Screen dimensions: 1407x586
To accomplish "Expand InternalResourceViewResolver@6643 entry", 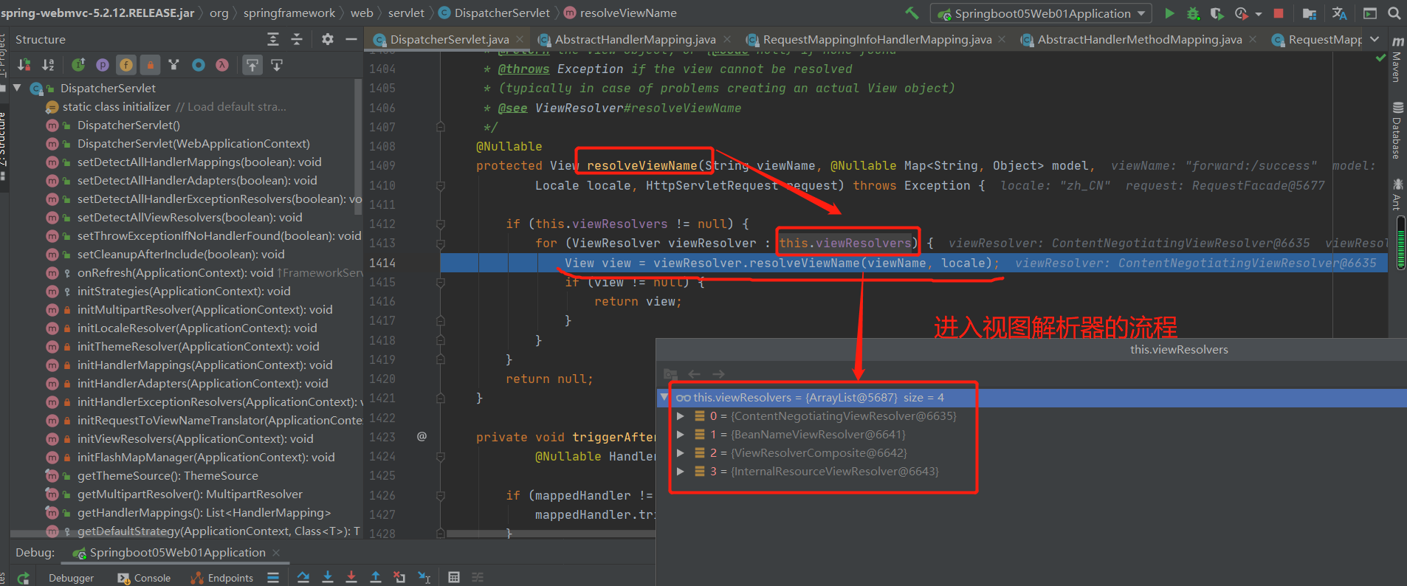I will click(x=680, y=472).
